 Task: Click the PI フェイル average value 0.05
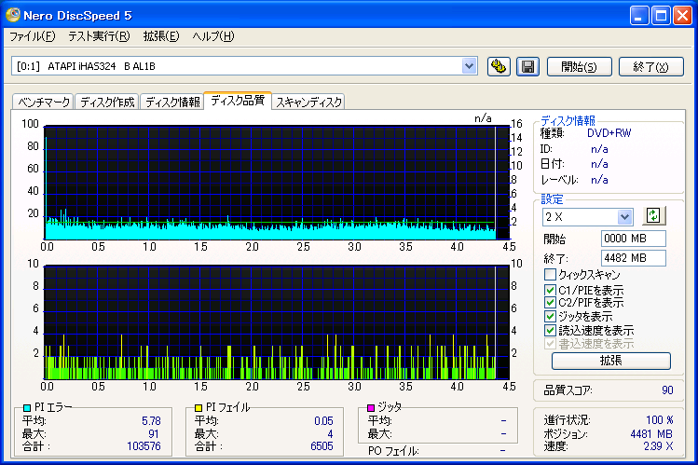pos(323,421)
